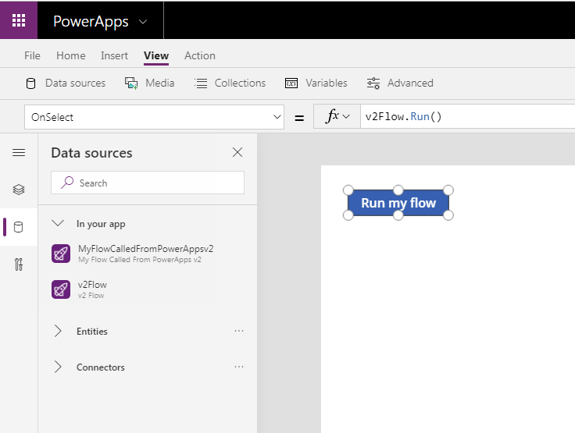The image size is (575, 433).
Task: Open Advanced settings in ribbon
Action: pos(400,83)
